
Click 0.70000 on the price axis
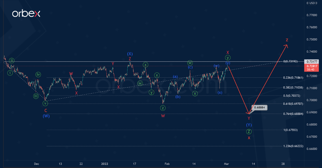[311, 100]
